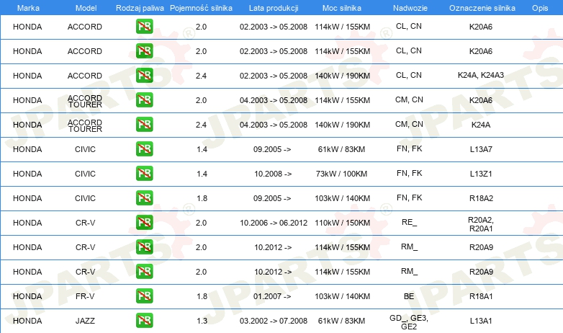Click the Moc silnika column header
This screenshot has width=563, height=333.
(342, 8)
